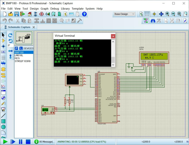
Task: Open the Debug menu
Action: [55, 9]
